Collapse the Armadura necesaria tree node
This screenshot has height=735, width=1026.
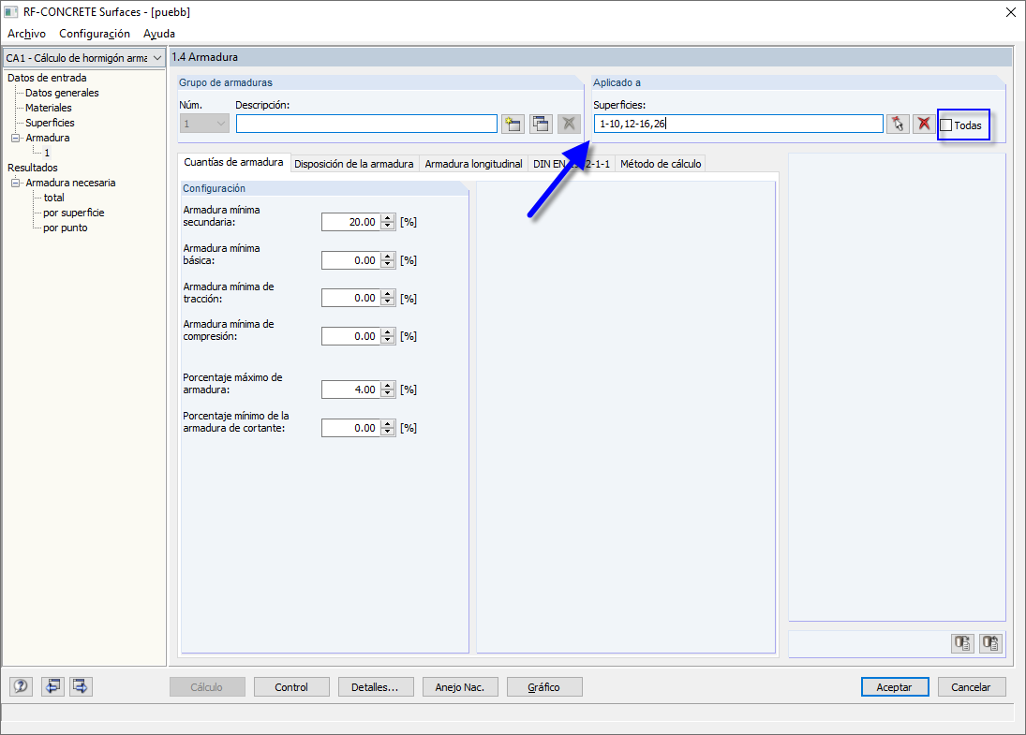tap(16, 184)
